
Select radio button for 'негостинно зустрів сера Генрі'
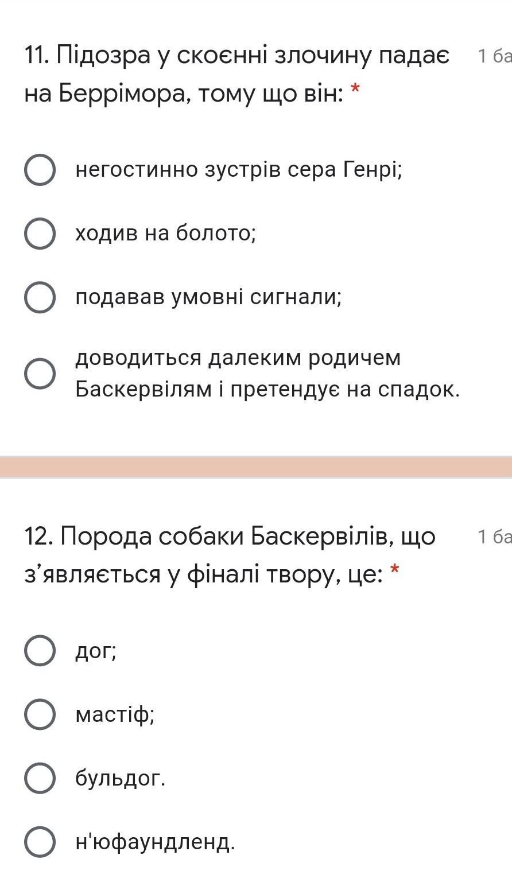[x=40, y=170]
